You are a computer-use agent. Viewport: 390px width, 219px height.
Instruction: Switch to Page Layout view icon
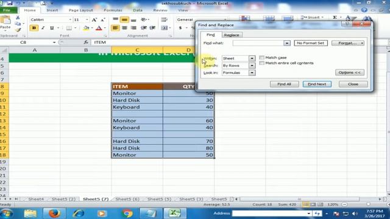(313, 204)
